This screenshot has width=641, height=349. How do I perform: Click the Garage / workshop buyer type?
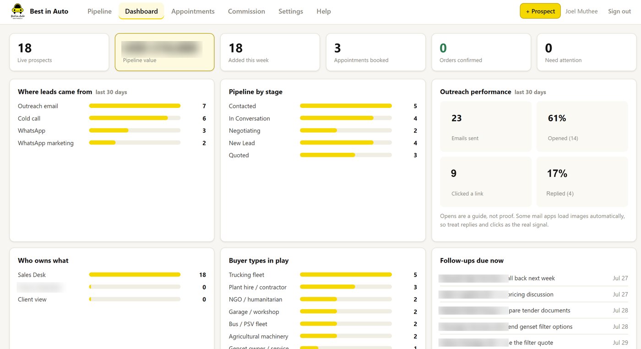[254, 312]
